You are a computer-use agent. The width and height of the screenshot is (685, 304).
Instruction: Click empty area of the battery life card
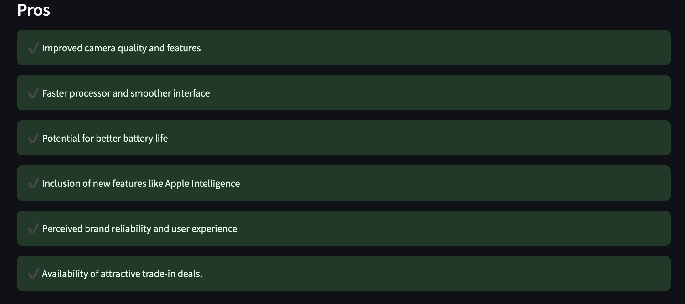click(439, 138)
